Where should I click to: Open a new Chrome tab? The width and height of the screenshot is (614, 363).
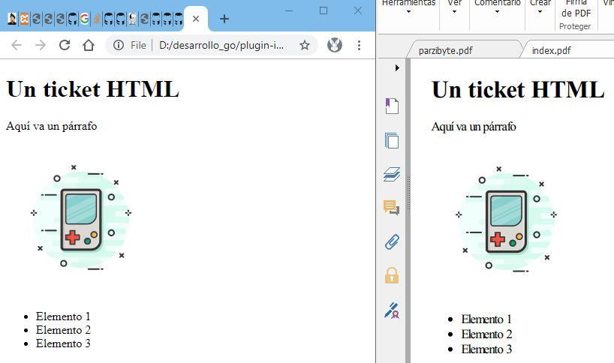(x=224, y=19)
